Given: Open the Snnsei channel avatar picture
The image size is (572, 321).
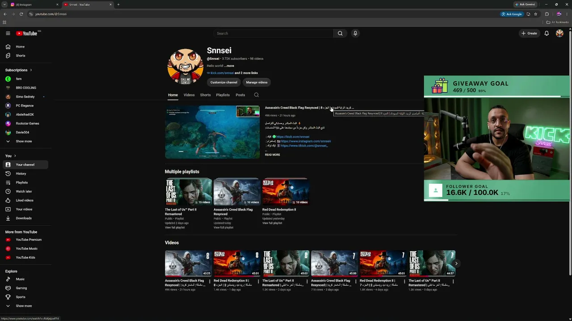Looking at the screenshot, I should 185,67.
